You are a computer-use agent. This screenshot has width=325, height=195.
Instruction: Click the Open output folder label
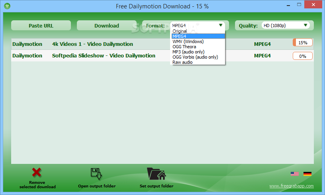coord(97,186)
